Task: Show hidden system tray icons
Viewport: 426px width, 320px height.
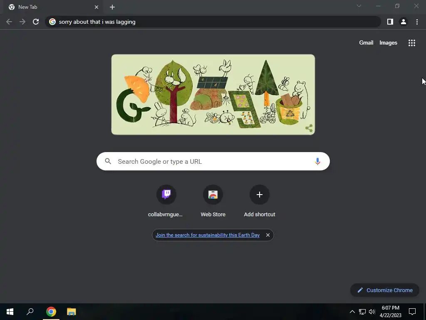Action: pyautogui.click(x=352, y=312)
